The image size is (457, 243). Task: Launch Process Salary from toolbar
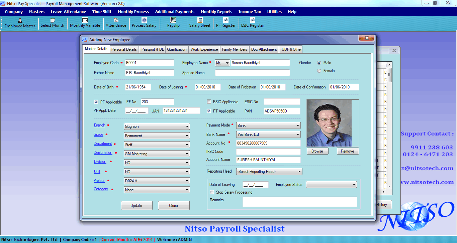pos(144,23)
